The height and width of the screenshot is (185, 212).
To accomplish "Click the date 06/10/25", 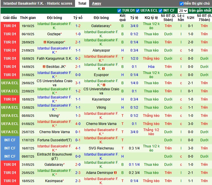I will (x=28, y=34).
